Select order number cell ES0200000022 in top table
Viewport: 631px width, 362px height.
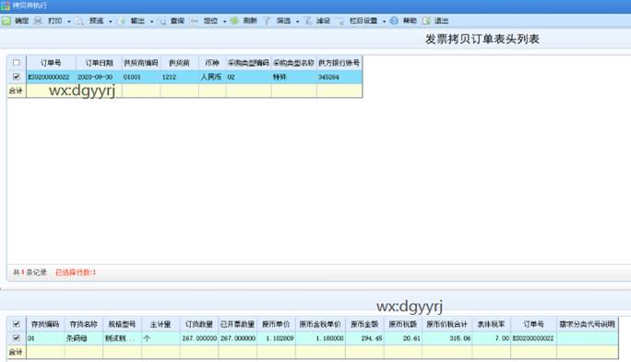(51, 77)
